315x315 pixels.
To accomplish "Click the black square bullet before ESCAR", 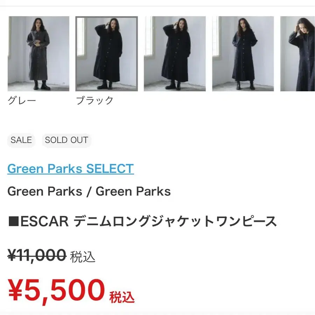I will (x=14, y=222).
